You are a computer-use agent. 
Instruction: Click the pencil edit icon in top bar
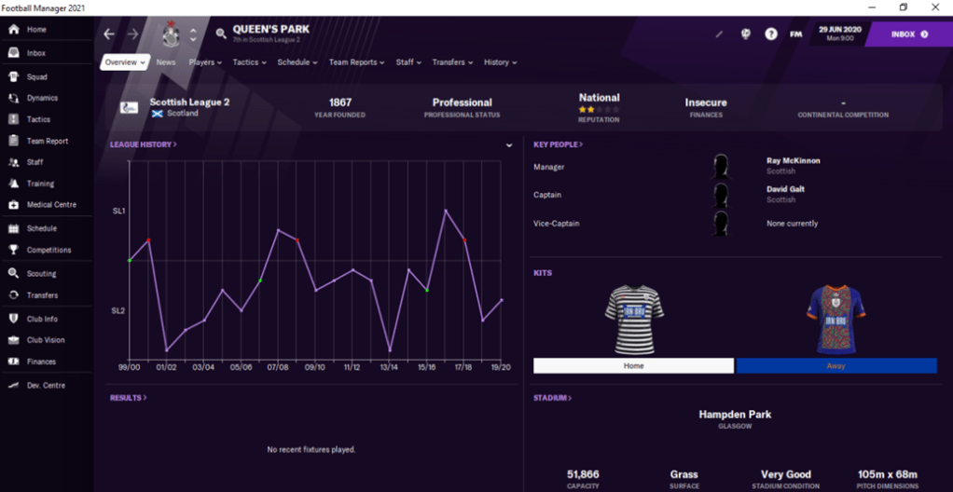(719, 34)
